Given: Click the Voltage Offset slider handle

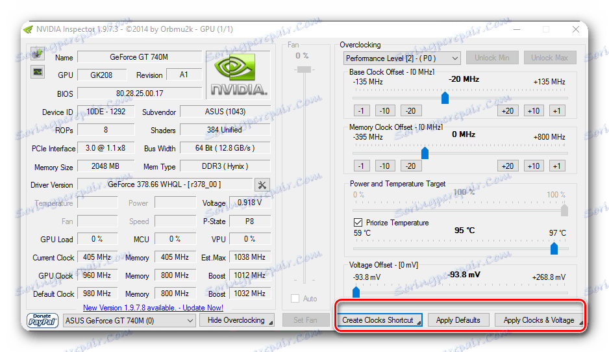Looking at the screenshot, I should 356,292.
